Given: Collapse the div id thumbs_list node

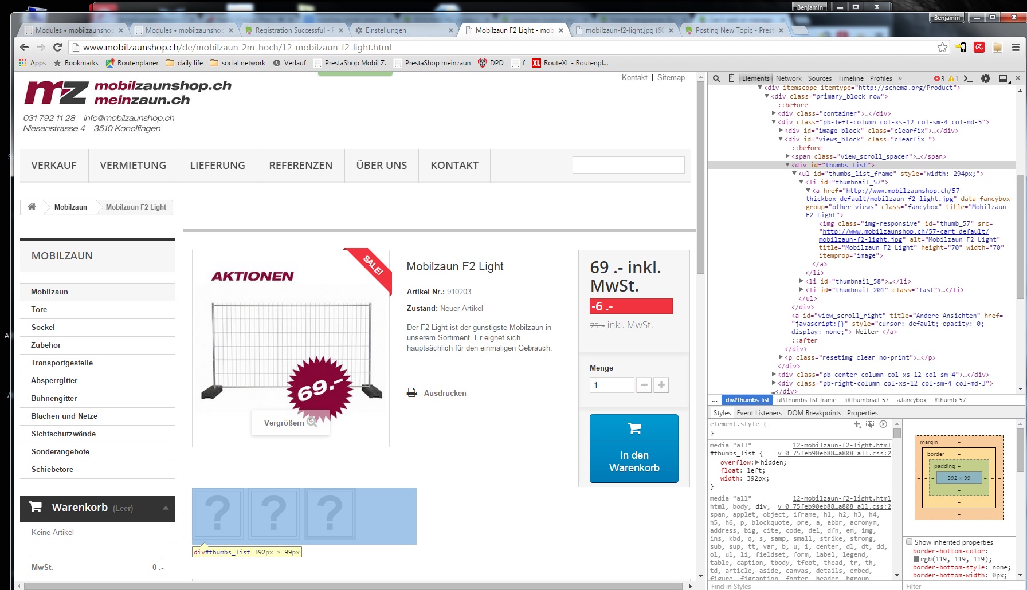Looking at the screenshot, I should 787,165.
